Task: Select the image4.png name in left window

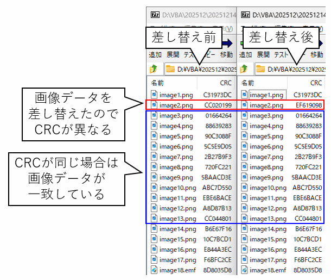Action: click(176, 126)
